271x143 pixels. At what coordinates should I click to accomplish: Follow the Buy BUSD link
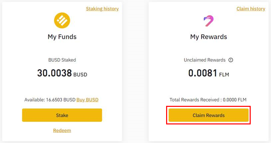(x=87, y=100)
